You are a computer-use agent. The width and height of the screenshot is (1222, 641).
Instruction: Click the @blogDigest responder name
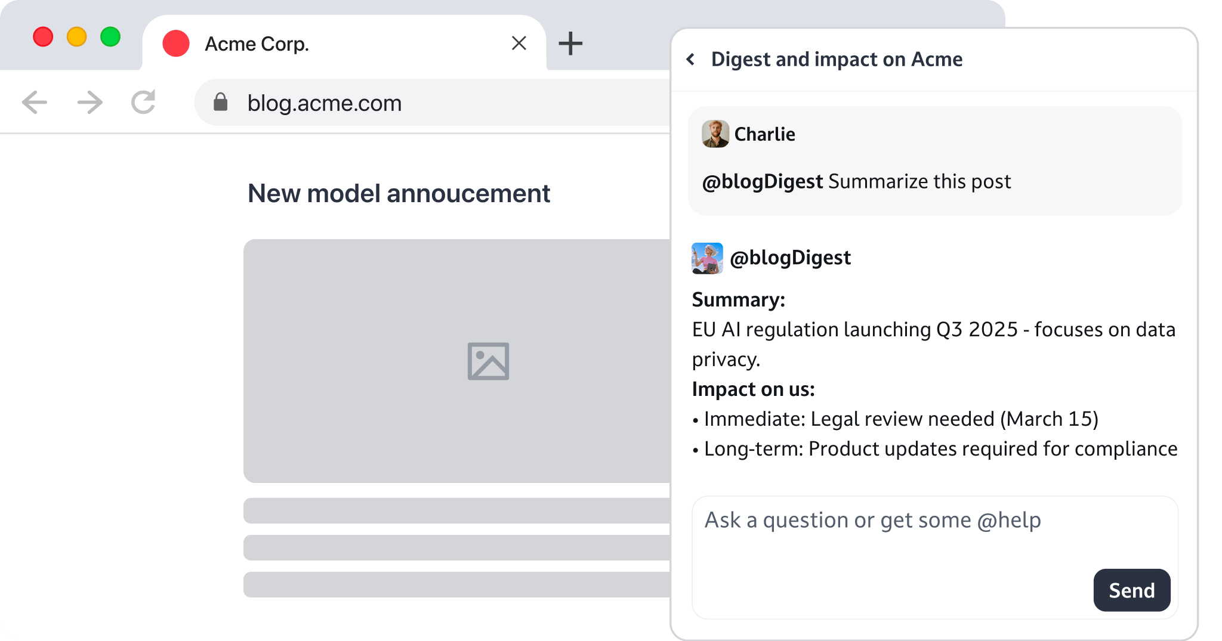pos(791,258)
